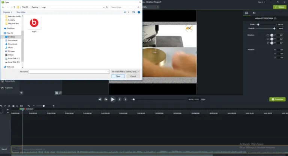Click the help icon in Open dialog
Screen dimensions: 288x156
tap(139, 12)
